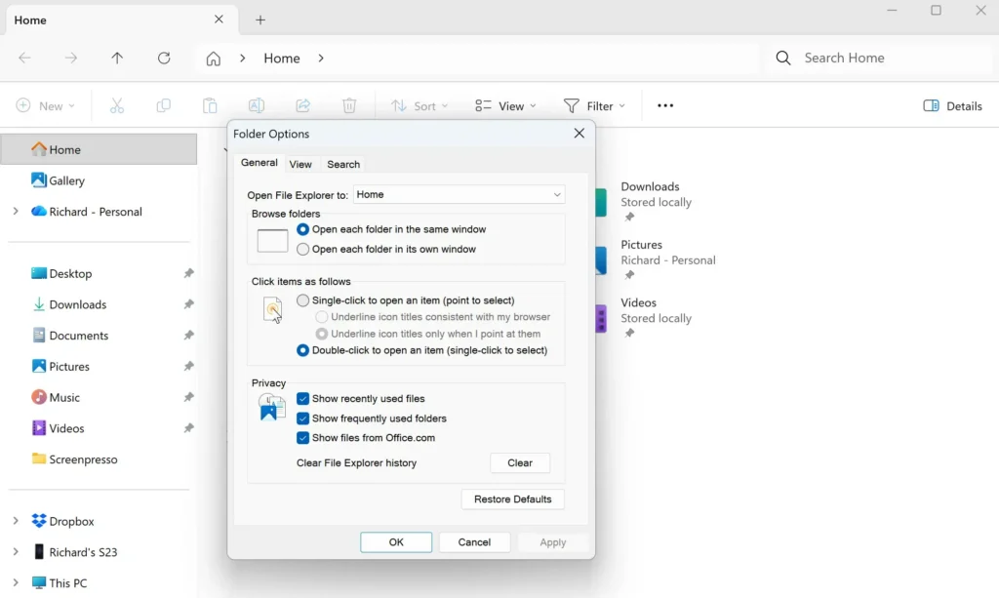Open Pictures in the sidebar
This screenshot has width=999, height=598.
[69, 366]
